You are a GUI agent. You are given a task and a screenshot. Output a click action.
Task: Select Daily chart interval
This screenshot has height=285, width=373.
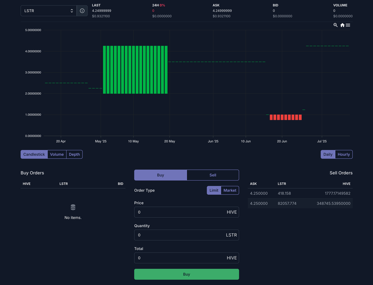click(x=328, y=154)
